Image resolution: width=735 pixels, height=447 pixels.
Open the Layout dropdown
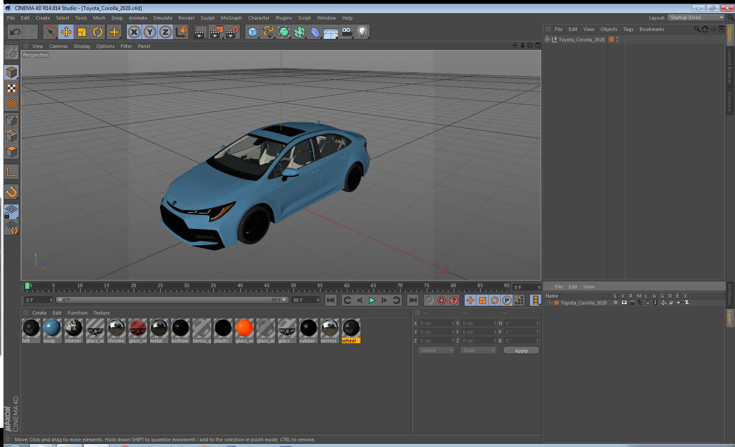[696, 17]
